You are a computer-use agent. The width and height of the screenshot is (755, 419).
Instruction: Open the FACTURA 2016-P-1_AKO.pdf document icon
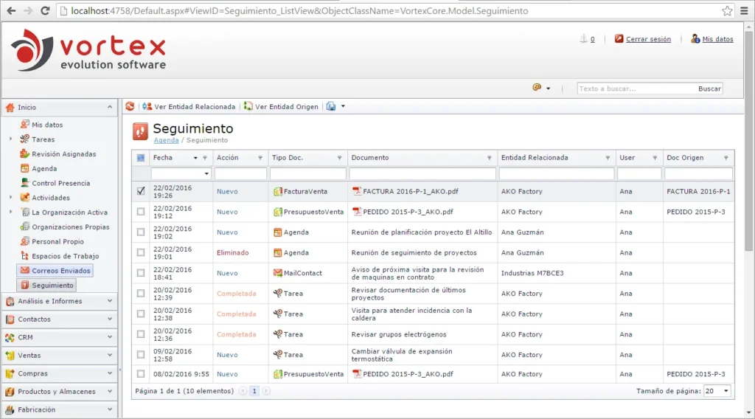coord(357,191)
